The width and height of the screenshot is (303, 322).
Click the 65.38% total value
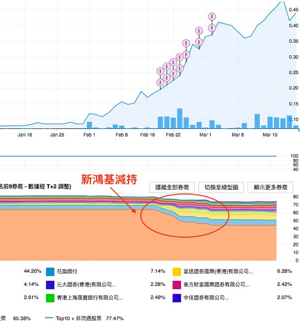pos(22,319)
